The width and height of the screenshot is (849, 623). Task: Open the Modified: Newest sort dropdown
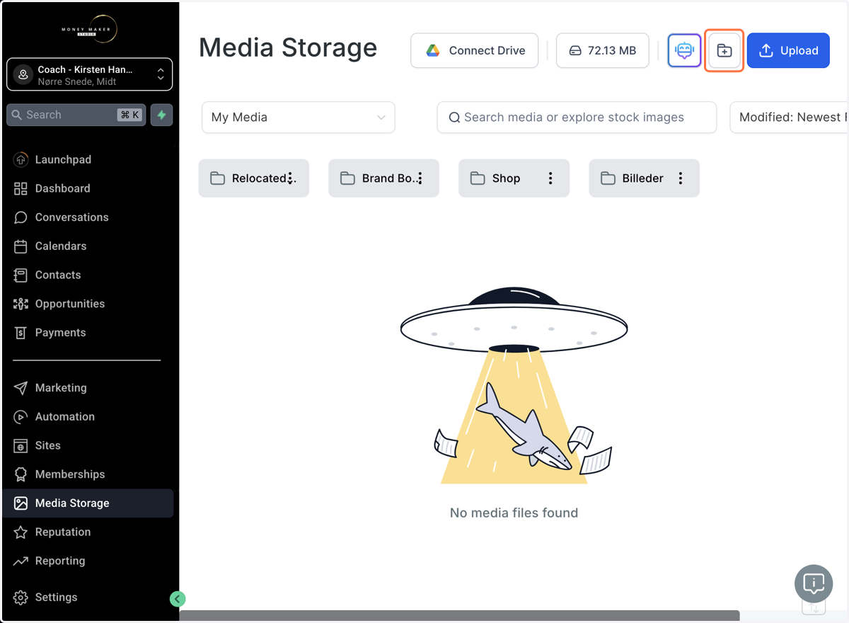tap(789, 118)
